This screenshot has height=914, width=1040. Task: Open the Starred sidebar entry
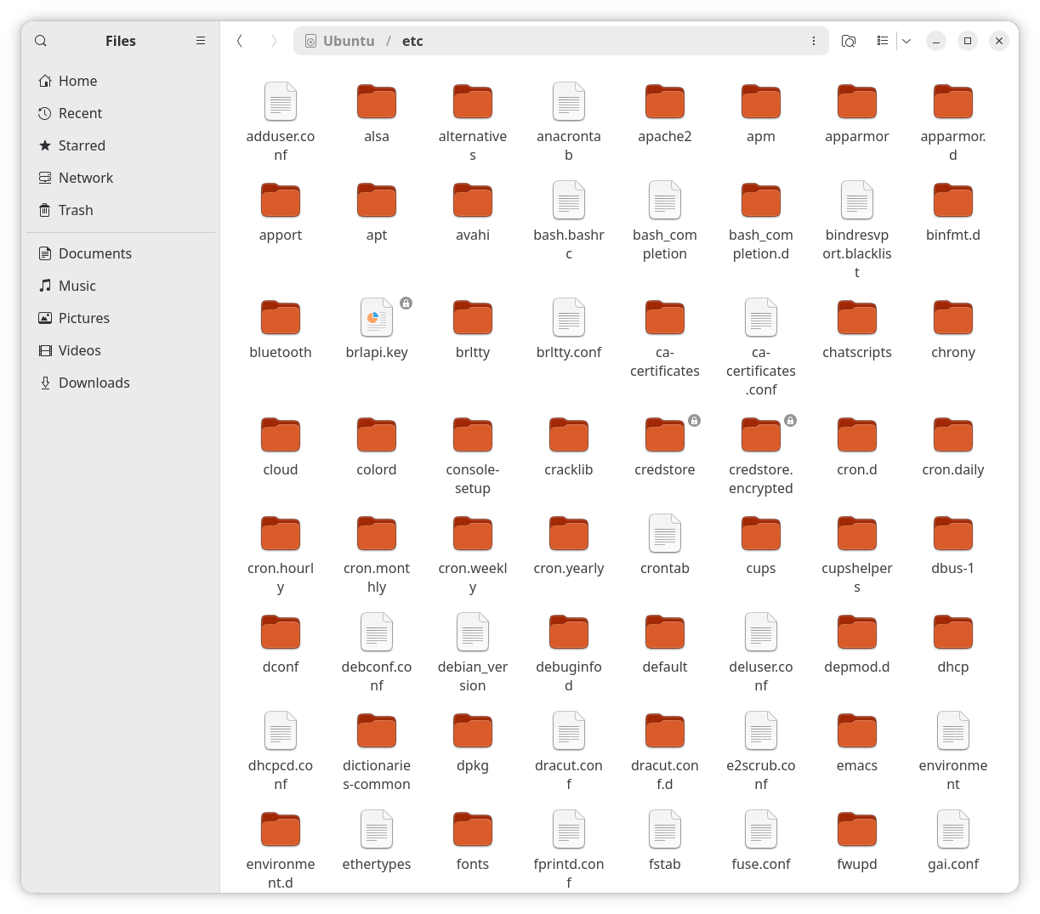tap(82, 145)
